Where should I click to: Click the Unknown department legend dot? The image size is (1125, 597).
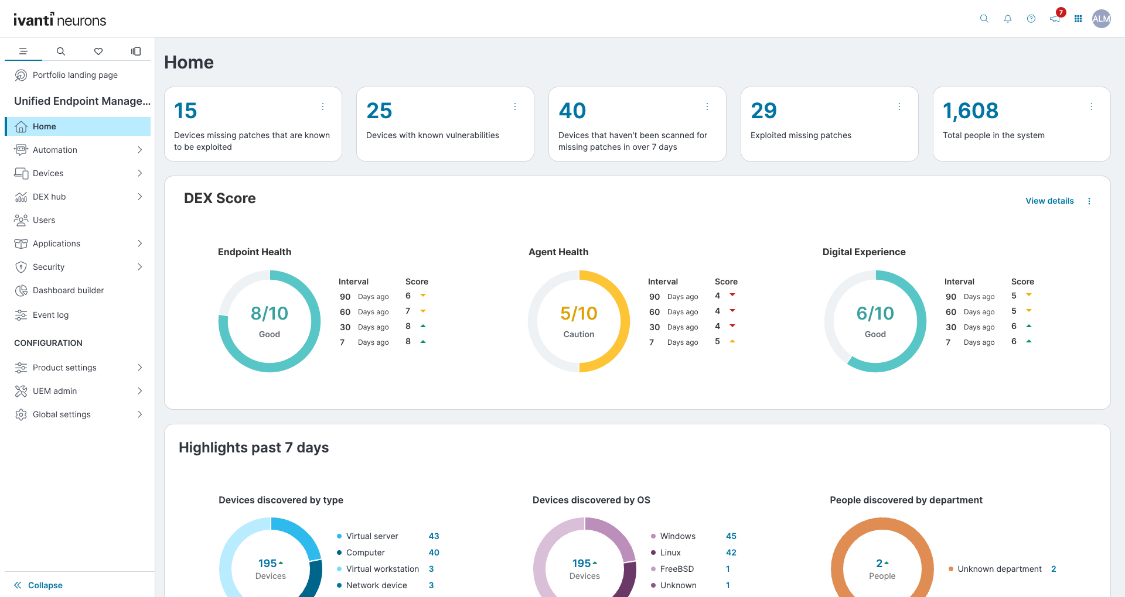pos(951,569)
